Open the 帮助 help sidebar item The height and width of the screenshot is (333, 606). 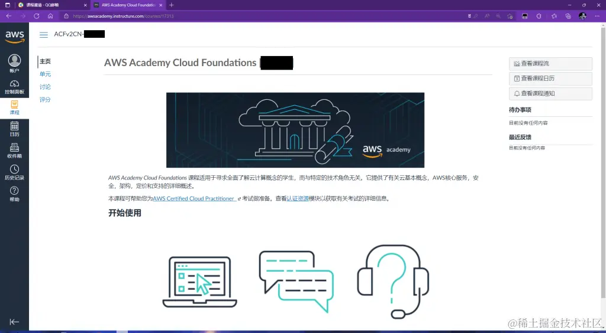14,195
